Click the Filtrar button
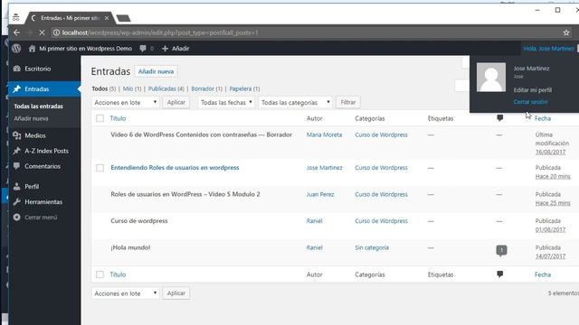The image size is (579, 325). point(348,102)
